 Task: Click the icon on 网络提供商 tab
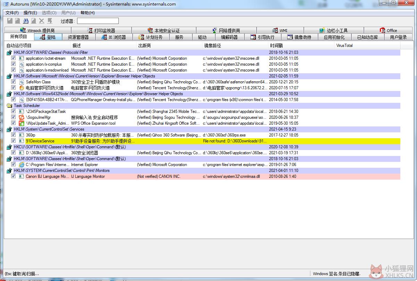(215, 31)
